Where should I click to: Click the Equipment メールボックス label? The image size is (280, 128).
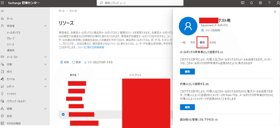pos(214,25)
